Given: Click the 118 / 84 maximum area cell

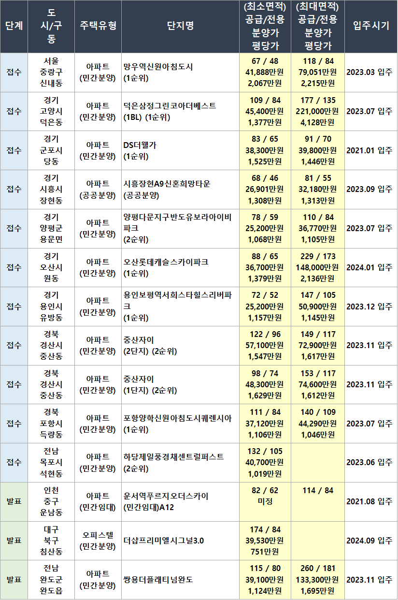Looking at the screenshot, I should click(x=318, y=61).
